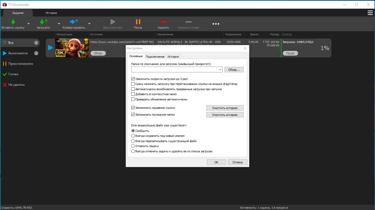Screen dimensions: 375x210
Task: Expand the Вставить ссылку dropdown arrow
Action: pyautogui.click(x=28, y=24)
